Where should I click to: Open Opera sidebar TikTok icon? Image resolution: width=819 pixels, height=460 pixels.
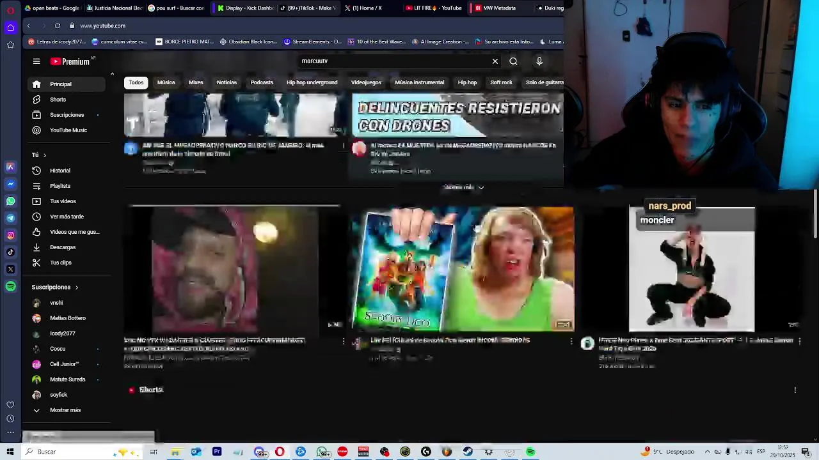click(10, 252)
